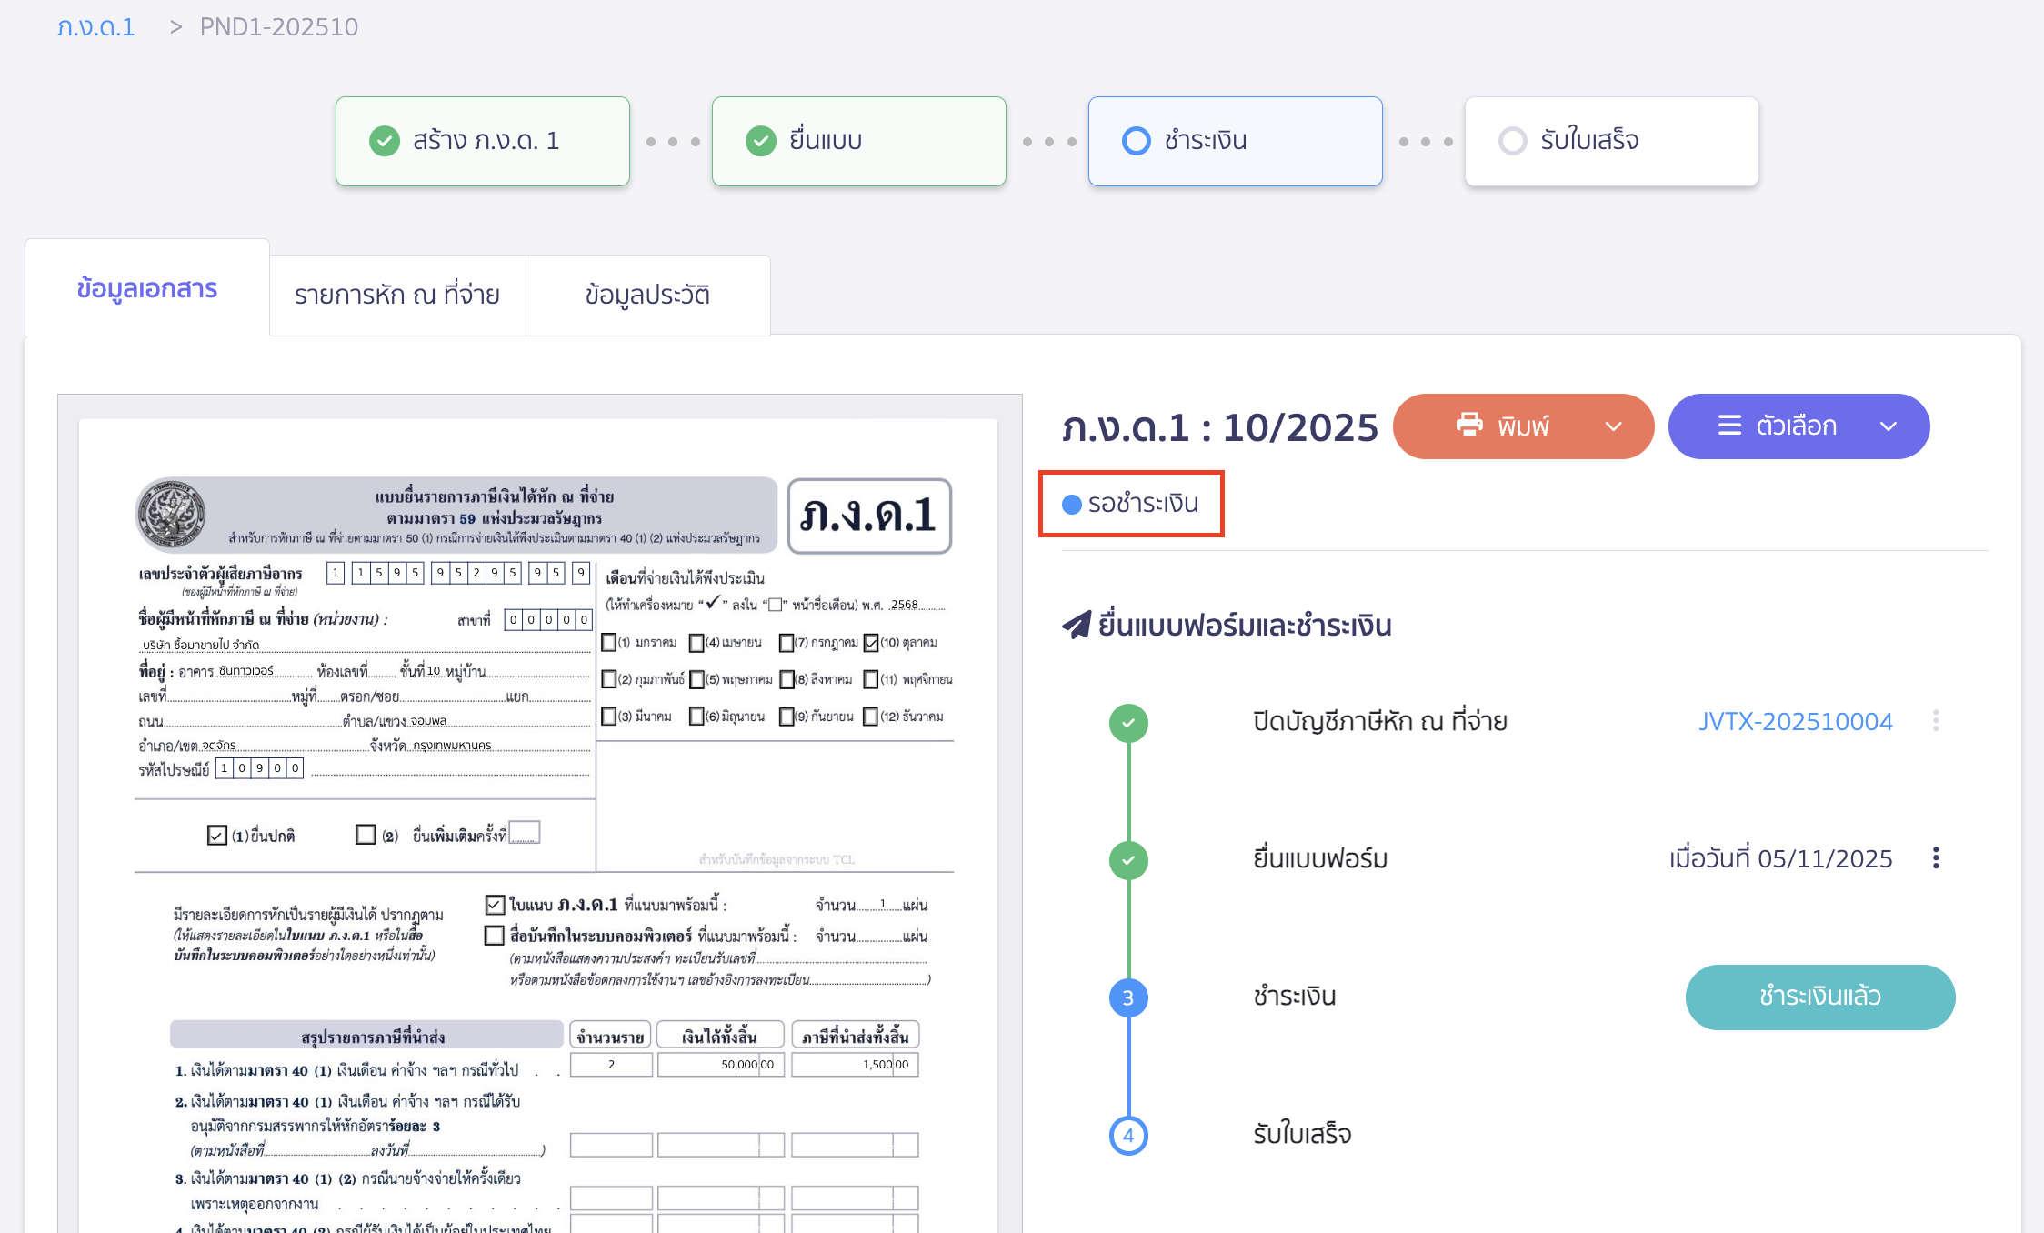Click the gray circle icon on รับใบเสร็จ step
Image resolution: width=2044 pixels, height=1233 pixels.
1512,141
